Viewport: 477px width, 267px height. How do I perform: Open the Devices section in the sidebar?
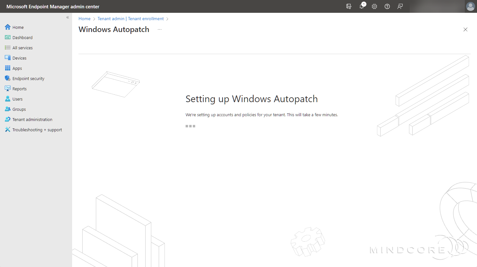[20, 58]
